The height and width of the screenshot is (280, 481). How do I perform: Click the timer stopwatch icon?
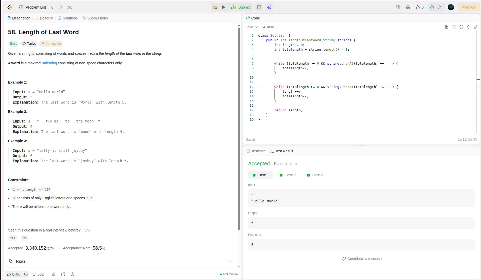pos(432,7)
